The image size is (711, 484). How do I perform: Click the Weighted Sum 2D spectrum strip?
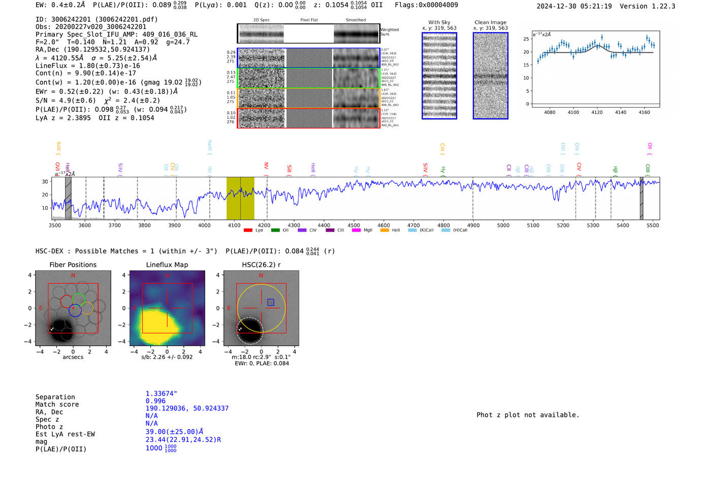(x=308, y=34)
